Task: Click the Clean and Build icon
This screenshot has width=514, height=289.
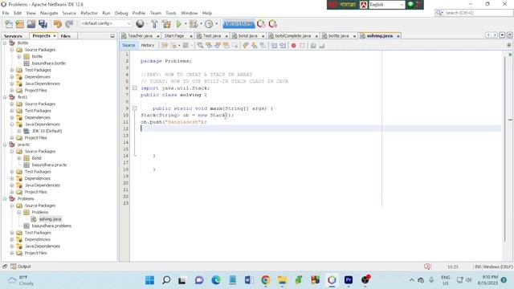Action: click(x=166, y=24)
